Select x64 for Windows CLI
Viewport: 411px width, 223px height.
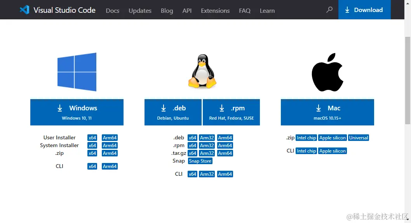point(92,166)
